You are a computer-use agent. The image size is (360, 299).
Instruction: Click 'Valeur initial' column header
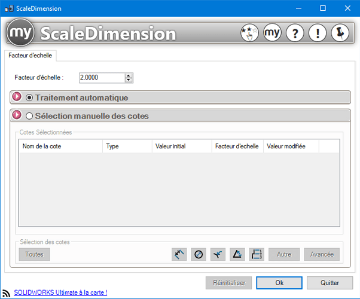(x=182, y=147)
